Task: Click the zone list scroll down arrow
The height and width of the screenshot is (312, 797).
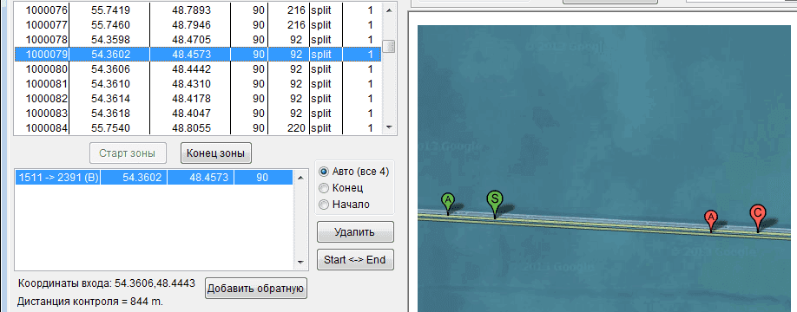Action: click(300, 263)
